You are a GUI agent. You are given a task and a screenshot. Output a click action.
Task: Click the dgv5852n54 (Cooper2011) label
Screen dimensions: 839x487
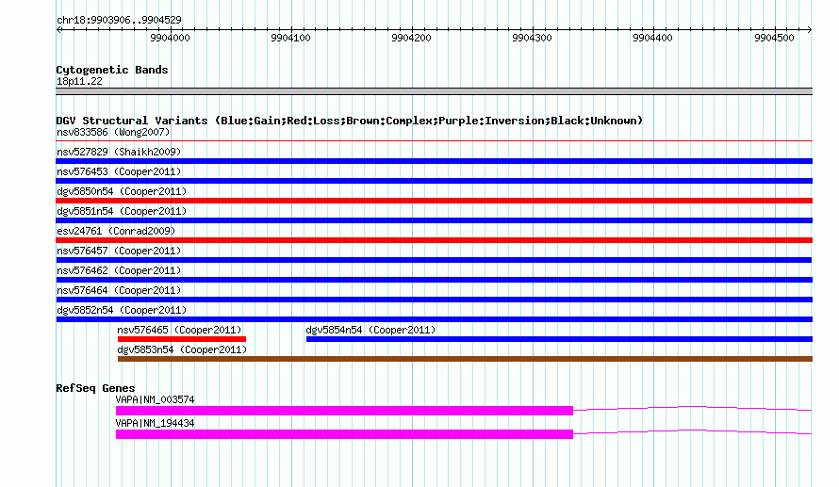(x=122, y=310)
